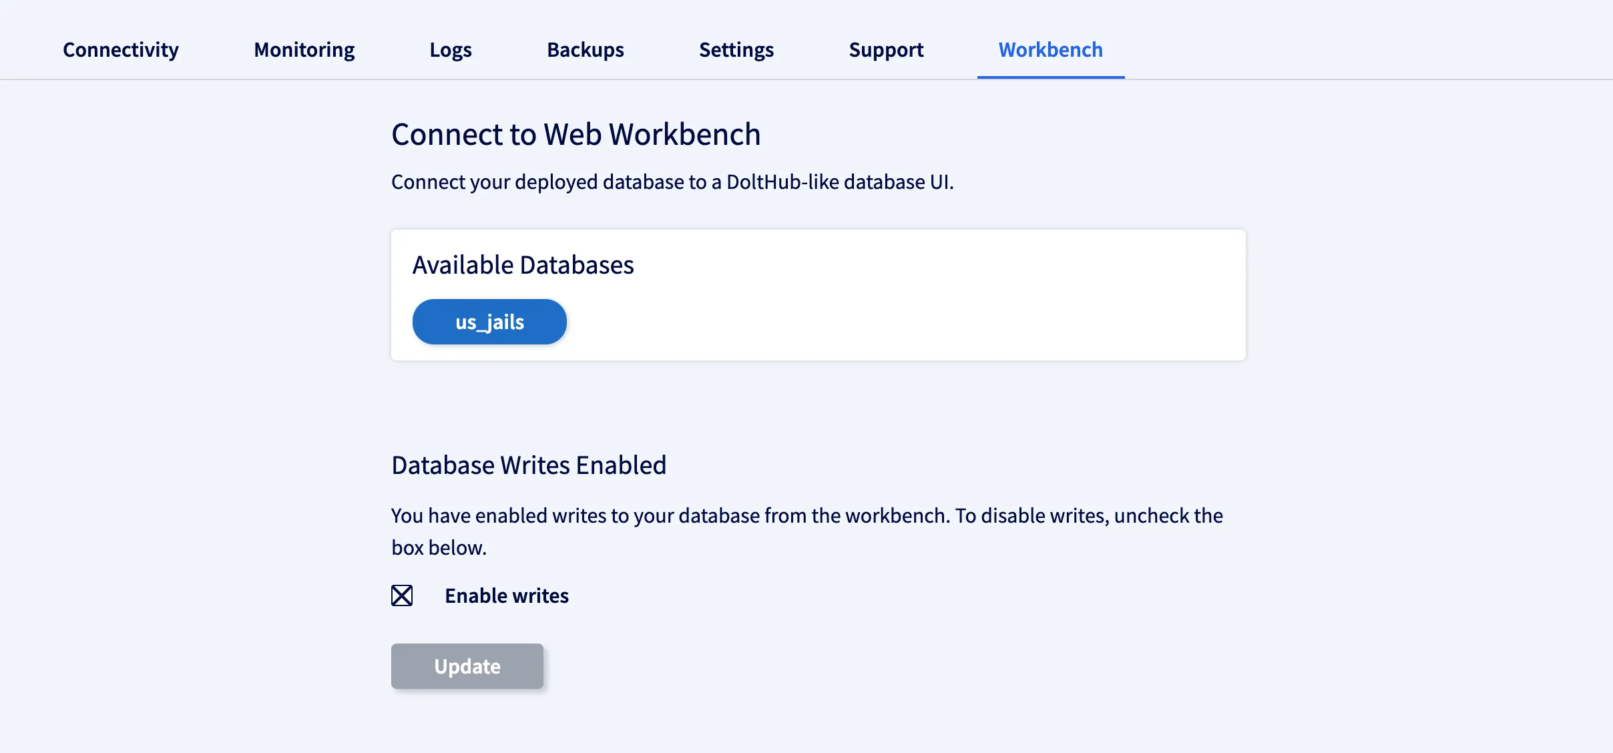Uncheck the Enable writes checkbox

[x=402, y=595]
